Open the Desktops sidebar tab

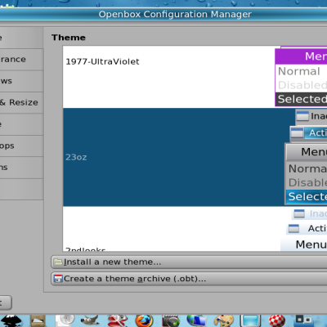coord(21,146)
